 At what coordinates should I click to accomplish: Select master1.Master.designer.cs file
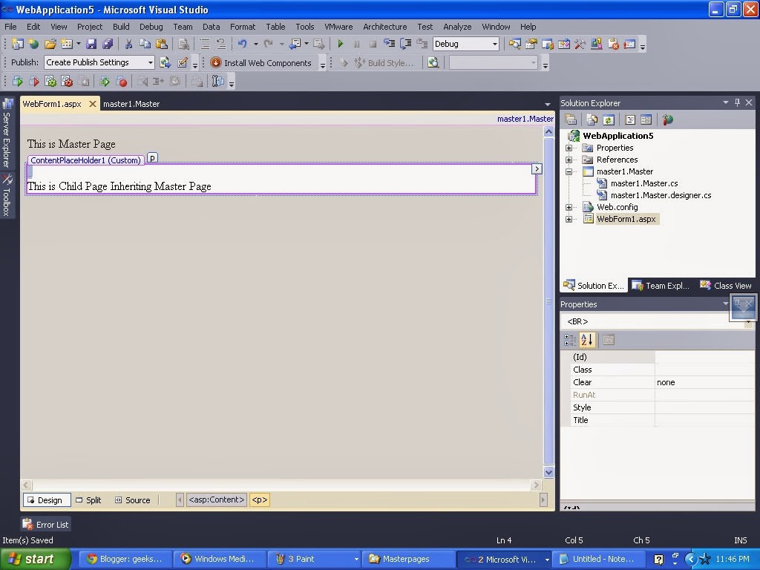point(661,195)
